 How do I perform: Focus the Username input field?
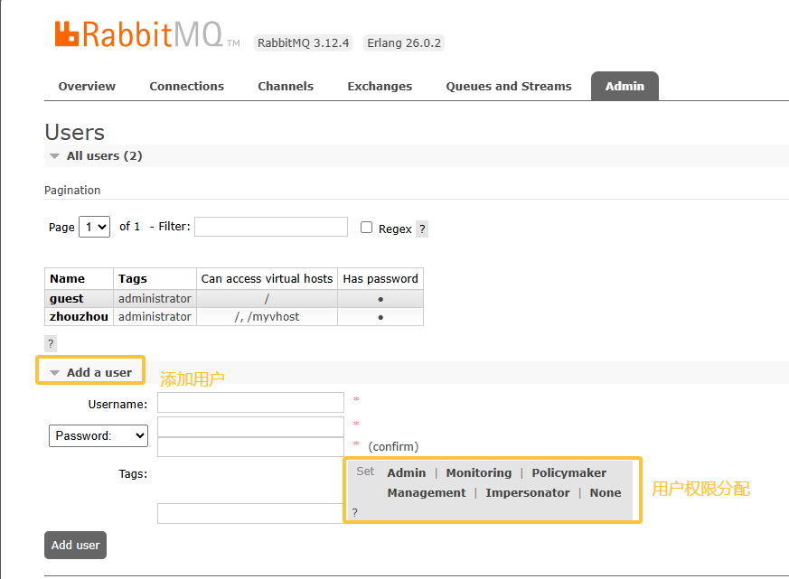point(250,403)
